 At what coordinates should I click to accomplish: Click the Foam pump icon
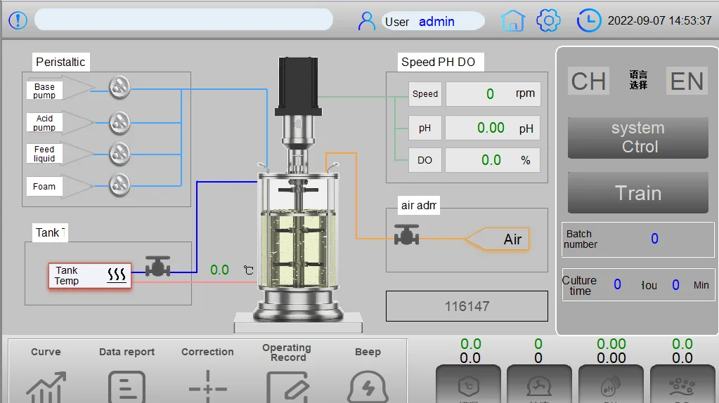click(119, 184)
